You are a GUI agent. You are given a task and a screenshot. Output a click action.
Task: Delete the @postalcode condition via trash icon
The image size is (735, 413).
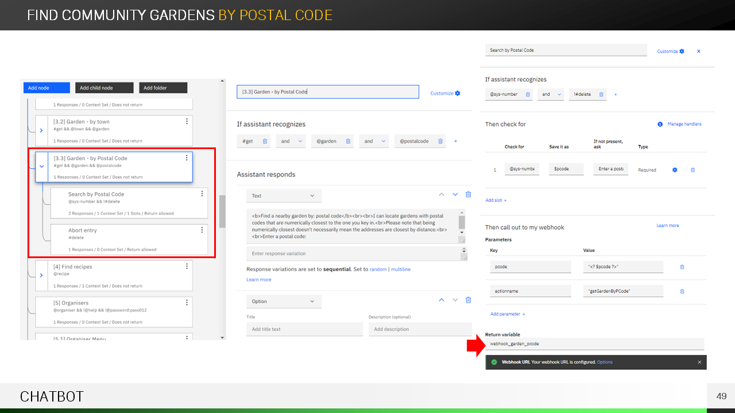[440, 141]
